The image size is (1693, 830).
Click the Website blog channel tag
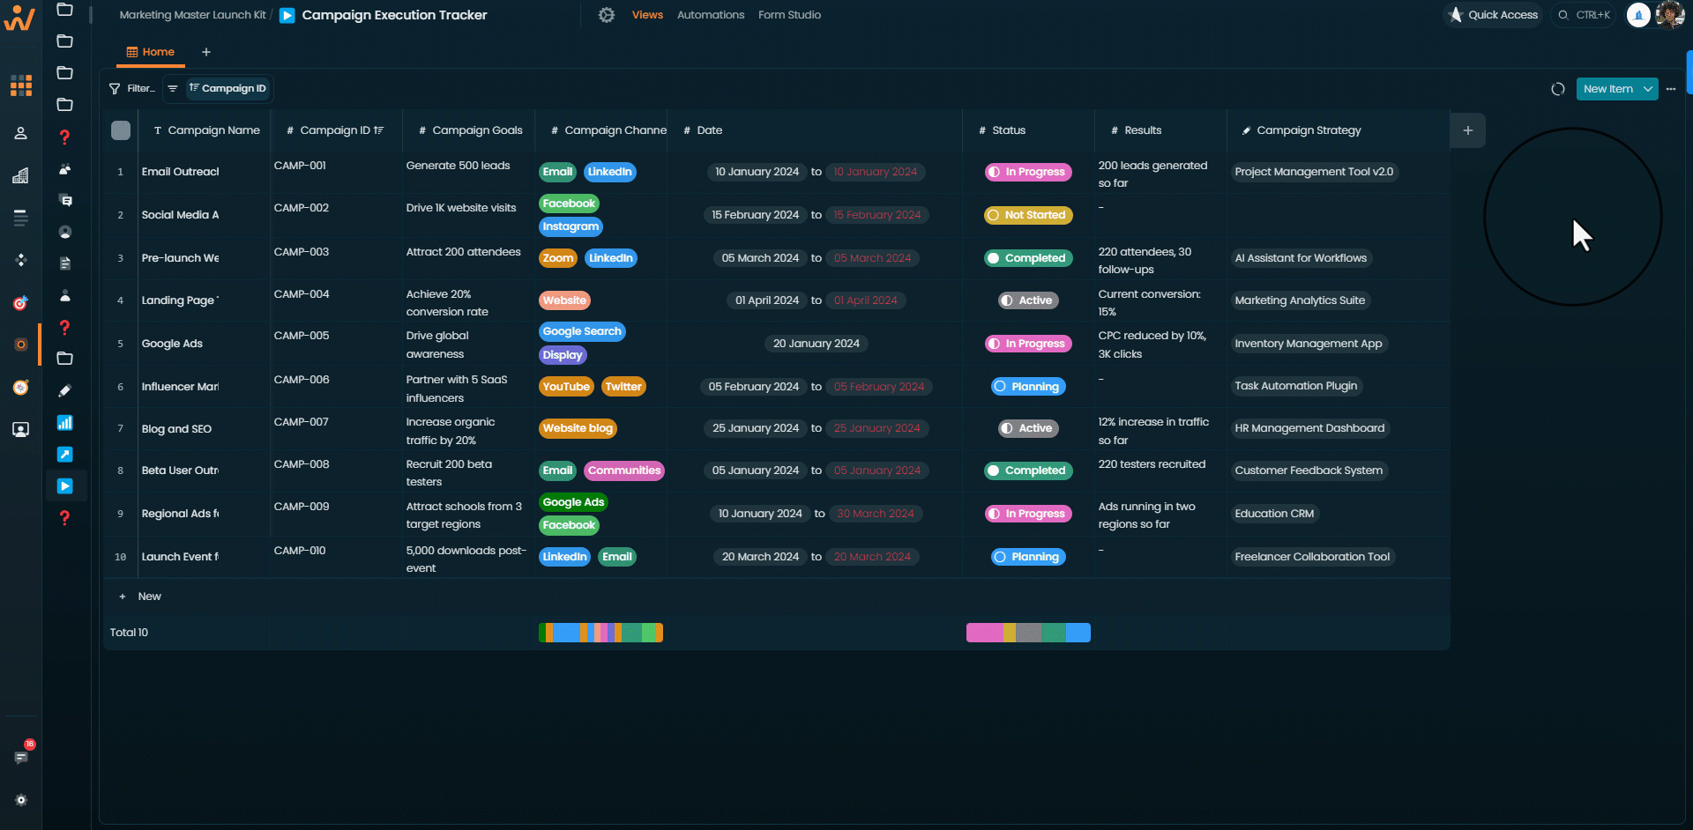[578, 428]
